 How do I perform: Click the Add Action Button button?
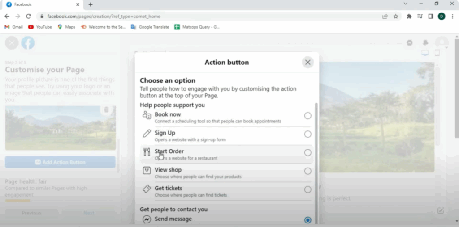click(x=61, y=162)
